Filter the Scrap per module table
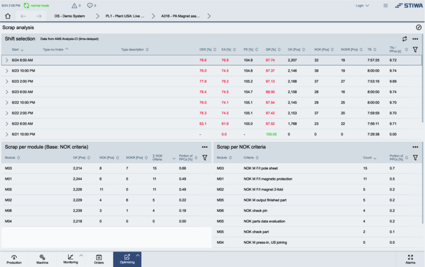The width and height of the screenshot is (425, 267). (x=204, y=158)
